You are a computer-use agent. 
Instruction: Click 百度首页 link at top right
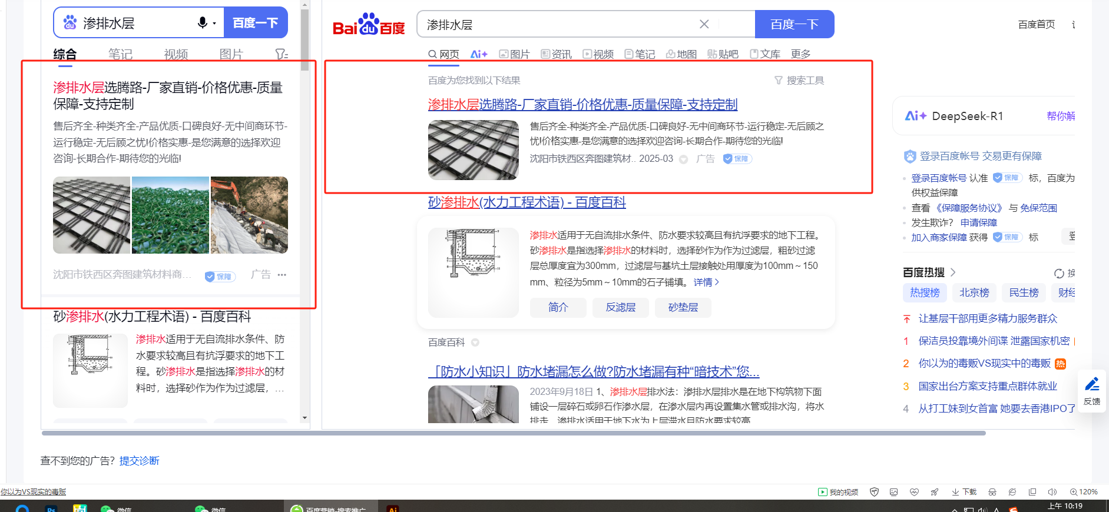(1037, 25)
